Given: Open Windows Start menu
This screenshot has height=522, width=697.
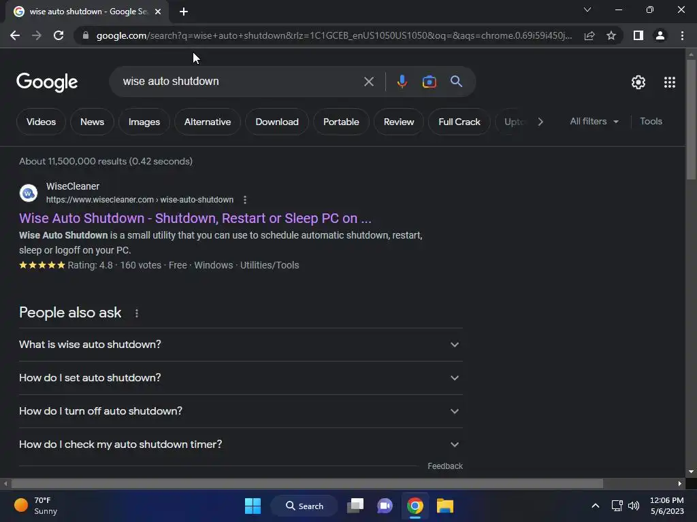Looking at the screenshot, I should coord(253,506).
